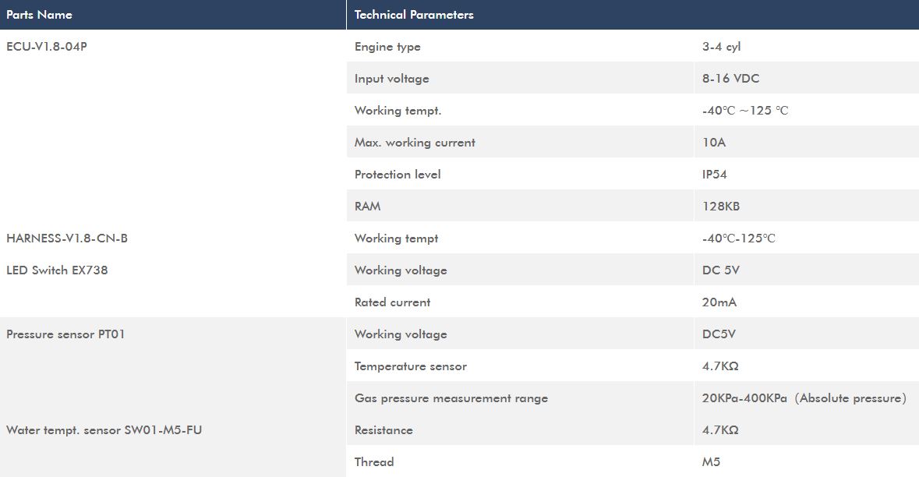Screen dimensions: 919x477
Task: Click the Pressure sensor PT01 entry
Action: (65, 334)
